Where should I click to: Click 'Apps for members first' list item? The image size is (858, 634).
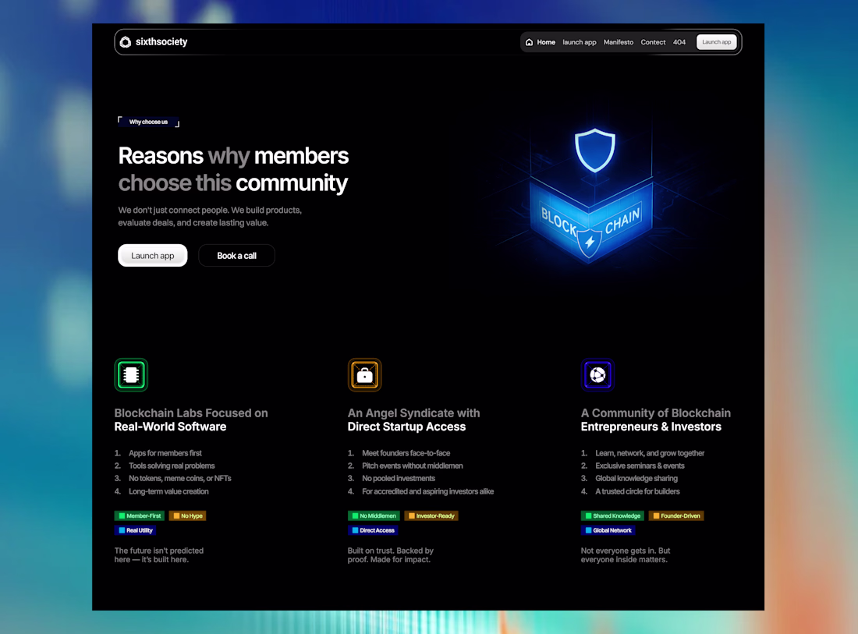(165, 453)
